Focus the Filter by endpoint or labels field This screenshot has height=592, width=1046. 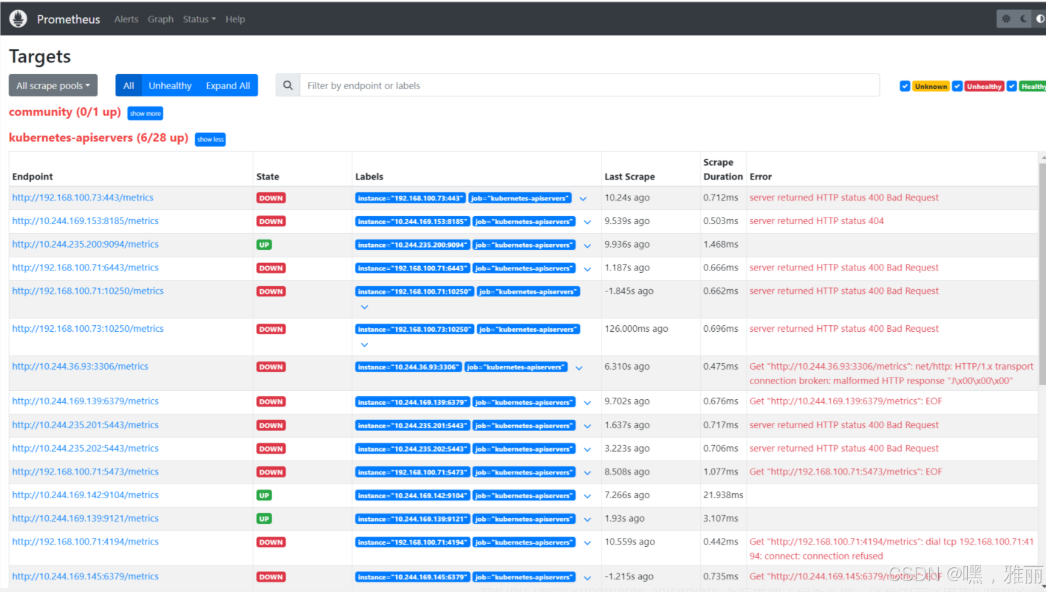click(590, 86)
